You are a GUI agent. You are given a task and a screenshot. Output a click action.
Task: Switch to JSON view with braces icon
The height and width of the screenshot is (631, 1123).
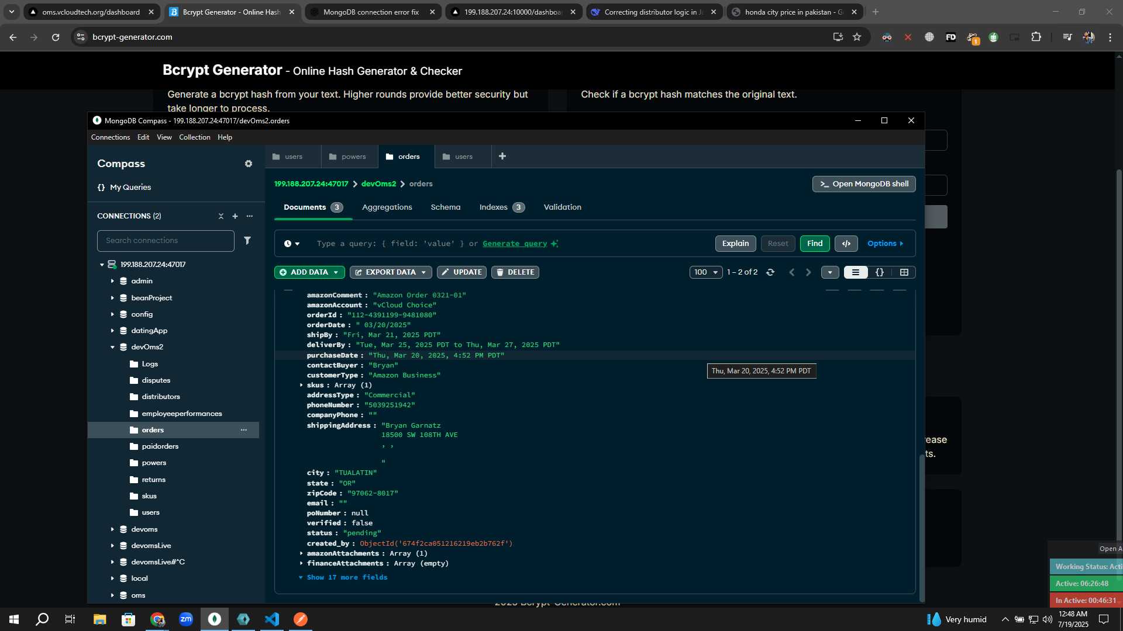(x=880, y=272)
